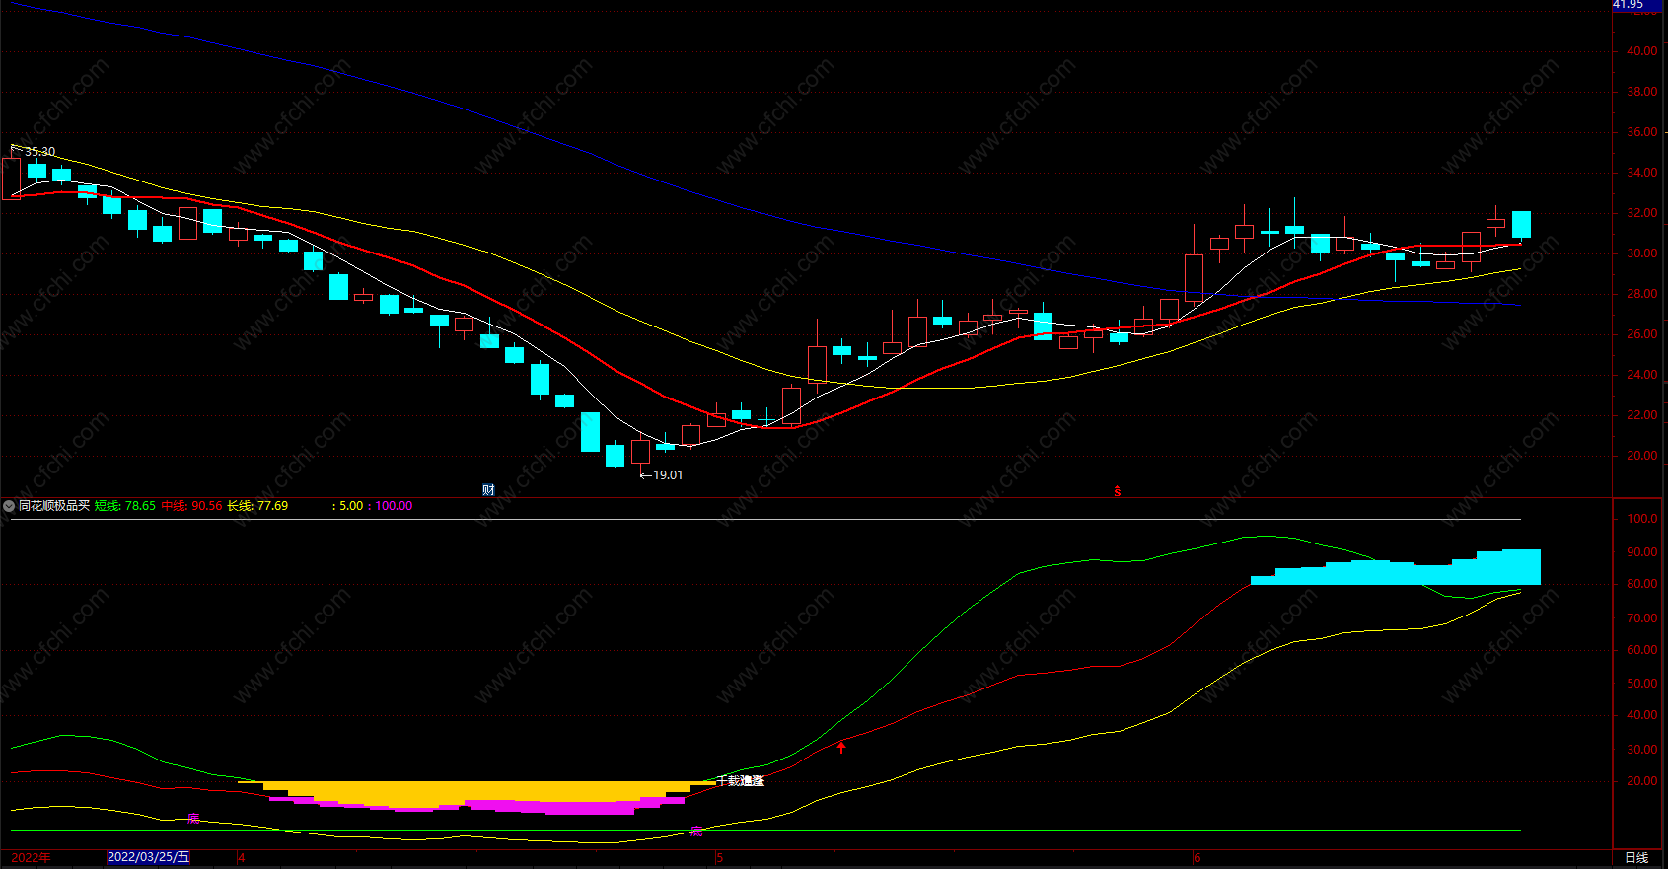Click the 19.01 low price label
This screenshot has width=1668, height=869.
[668, 475]
